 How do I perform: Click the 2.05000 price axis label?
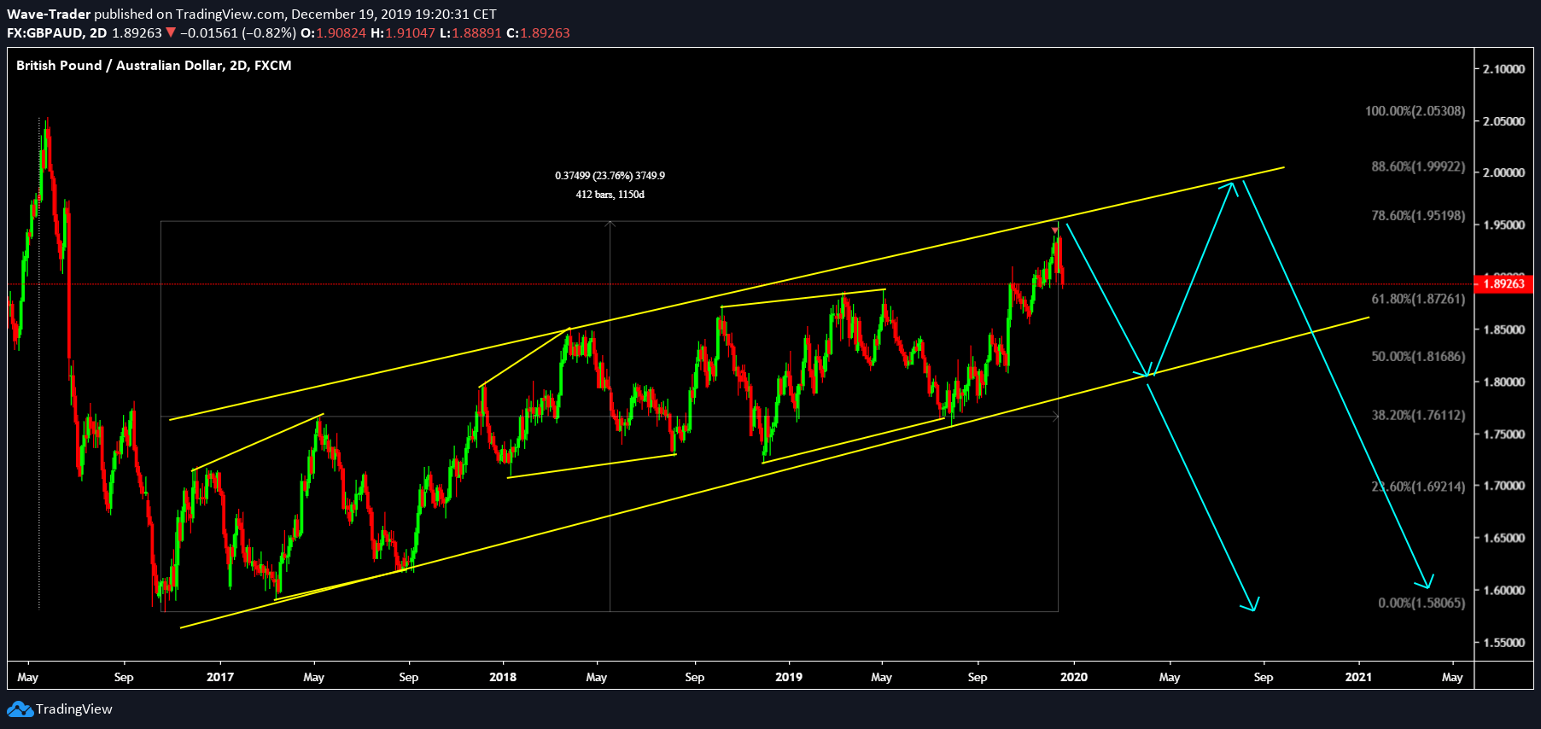1504,121
